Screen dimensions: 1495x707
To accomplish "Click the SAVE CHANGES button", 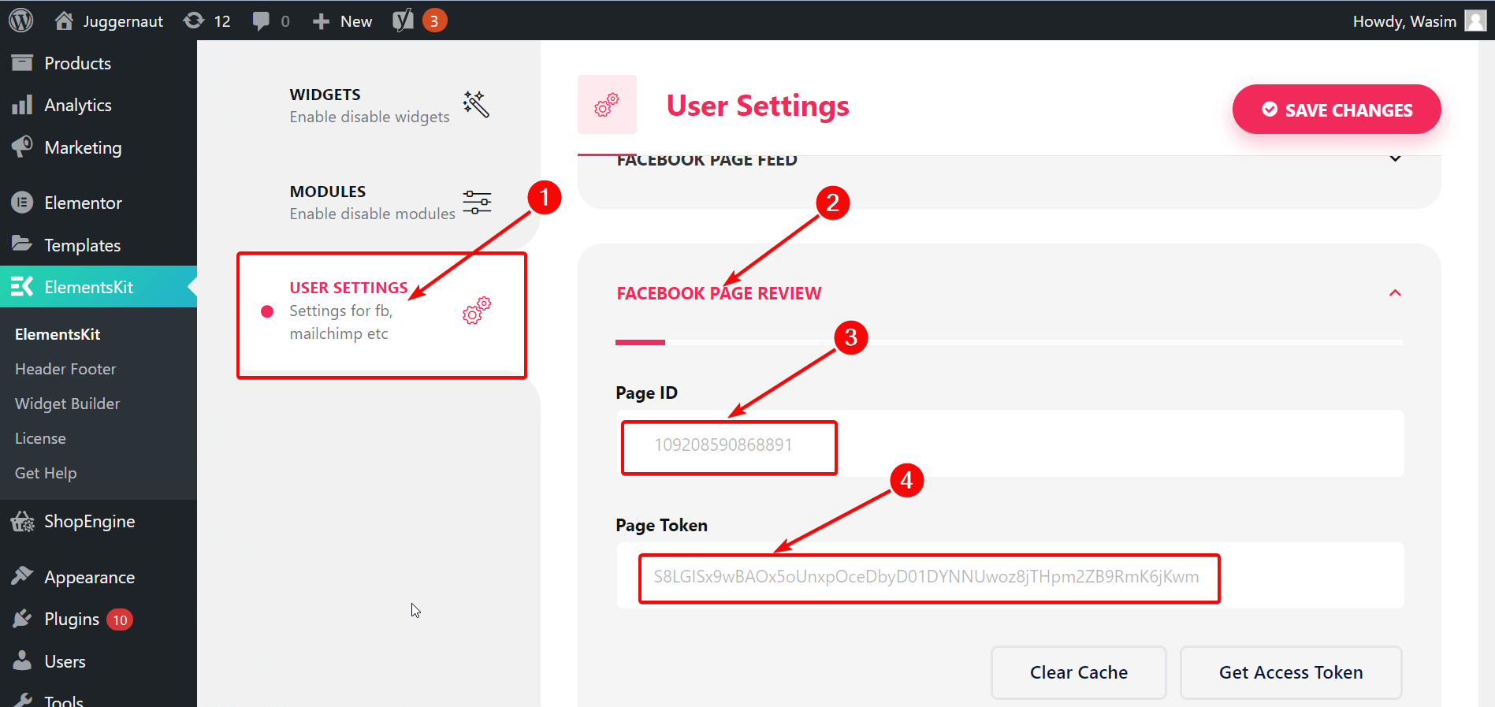I will pos(1337,110).
